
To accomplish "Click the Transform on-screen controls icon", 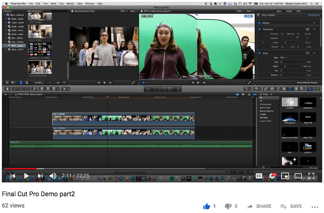I will coord(307,29).
